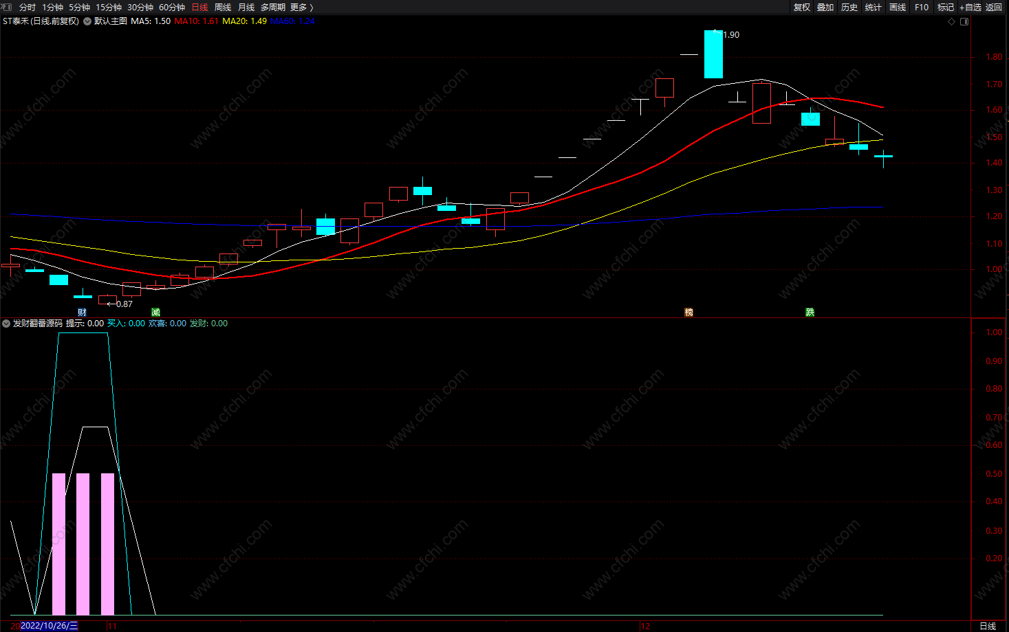Screen dimensions: 1009x632
Task: Click the 标记 mark button
Action: (946, 8)
